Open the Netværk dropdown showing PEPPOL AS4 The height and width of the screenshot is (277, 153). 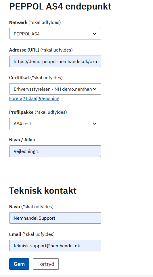click(x=55, y=34)
